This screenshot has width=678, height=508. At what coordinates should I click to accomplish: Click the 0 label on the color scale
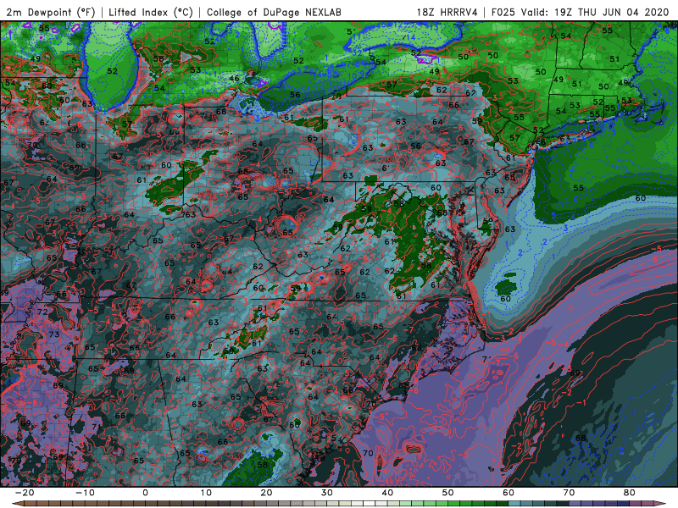[x=145, y=493]
